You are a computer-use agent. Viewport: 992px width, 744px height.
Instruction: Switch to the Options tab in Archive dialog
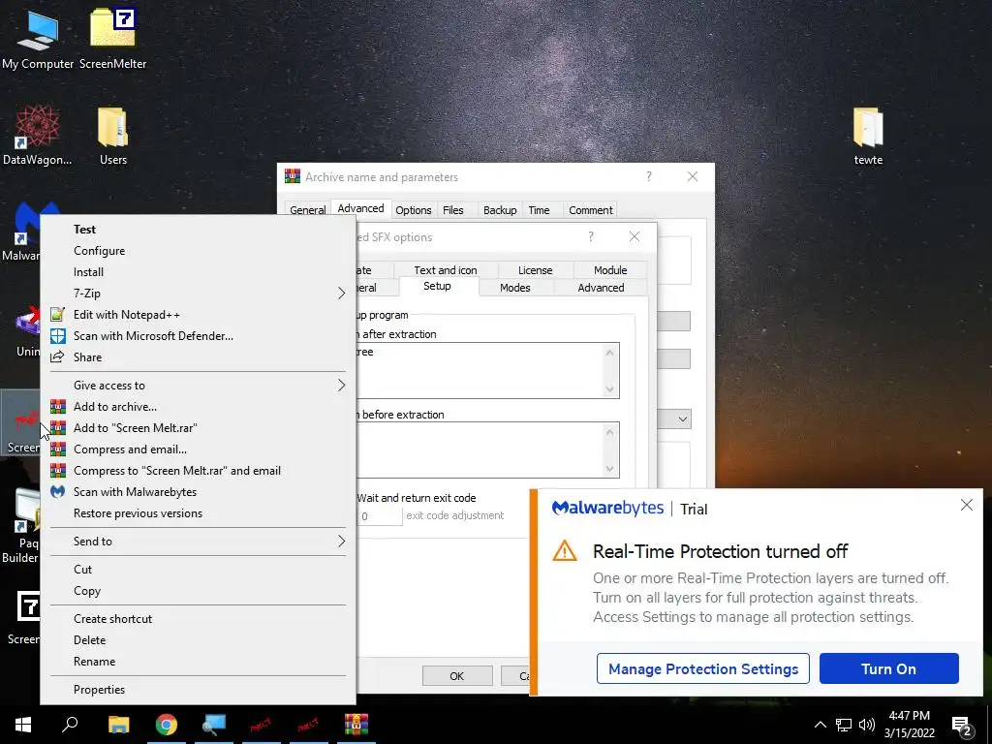413,210
